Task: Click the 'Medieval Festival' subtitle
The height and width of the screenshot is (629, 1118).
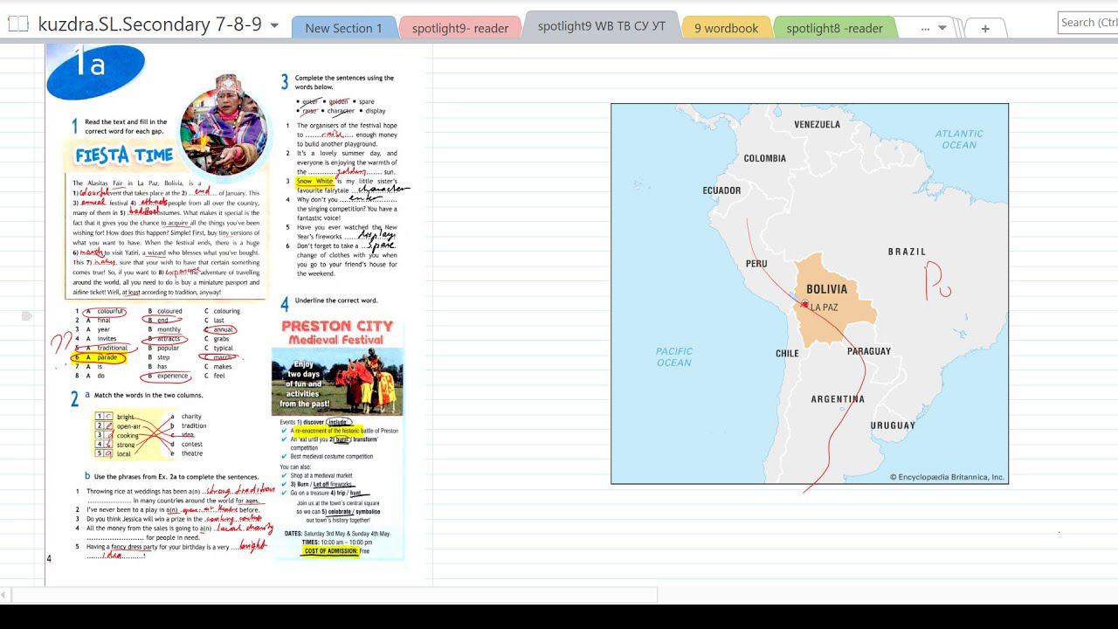Action: click(336, 340)
